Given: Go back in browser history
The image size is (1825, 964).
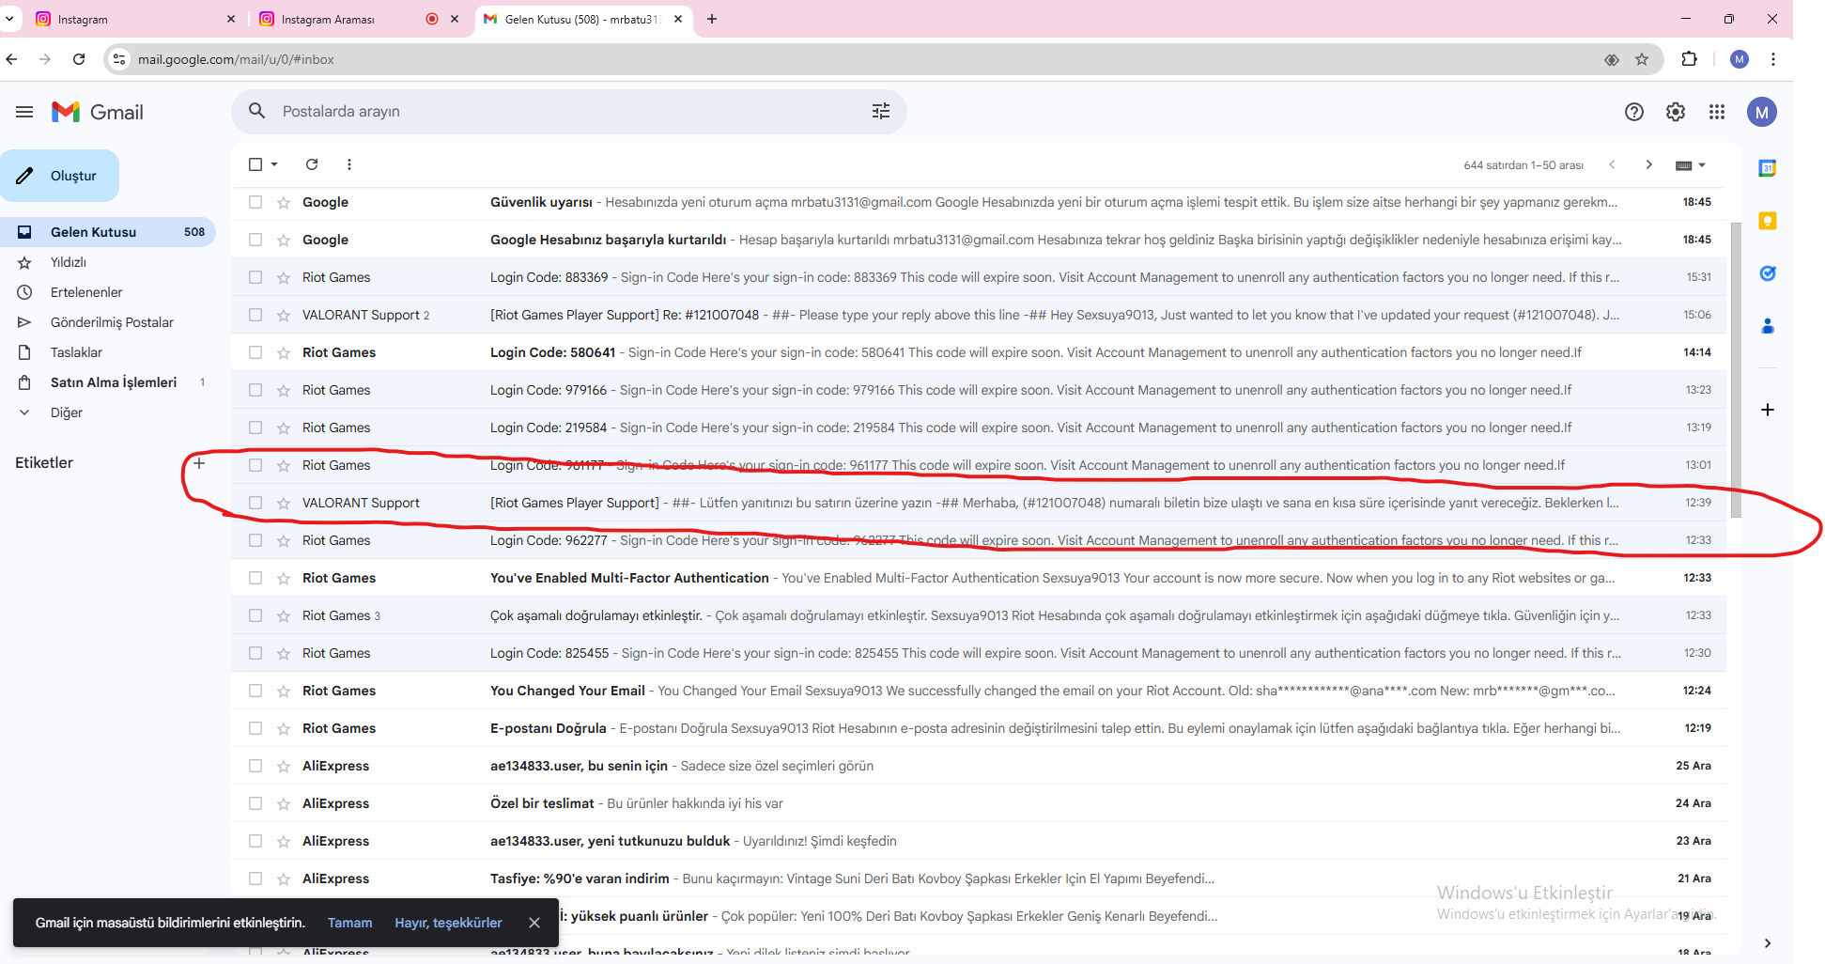Looking at the screenshot, I should (11, 59).
